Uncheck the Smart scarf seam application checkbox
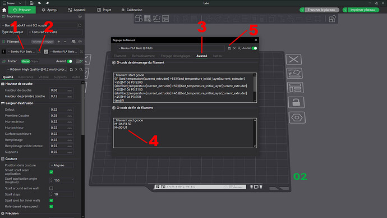The width and height of the screenshot is (387, 218). (52, 172)
